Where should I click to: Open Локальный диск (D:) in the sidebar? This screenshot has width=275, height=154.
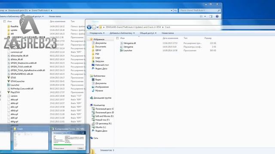click(x=104, y=113)
